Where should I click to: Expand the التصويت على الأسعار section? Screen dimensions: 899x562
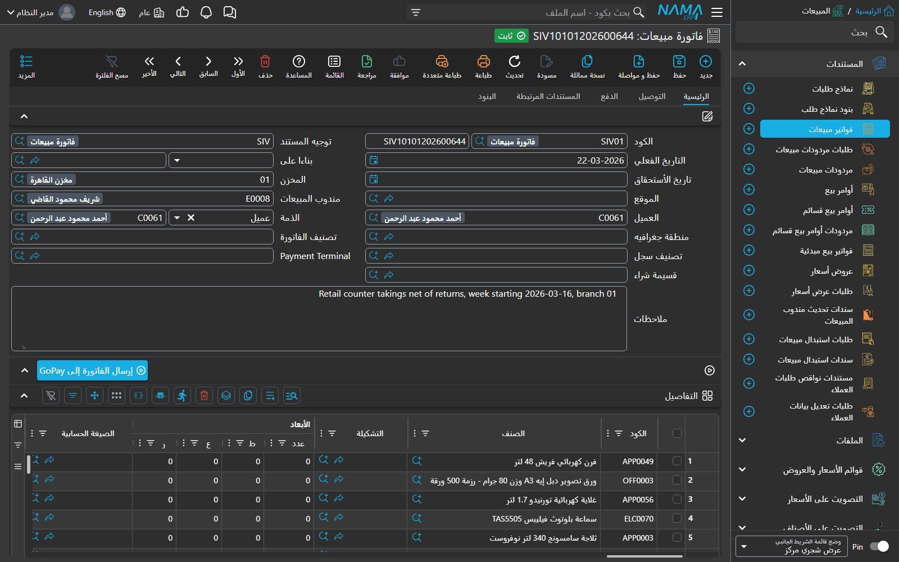[742, 499]
